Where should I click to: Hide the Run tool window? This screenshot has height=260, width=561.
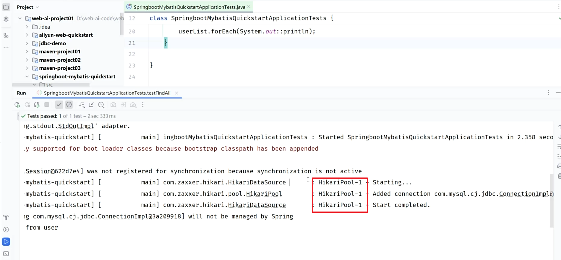pos(558,93)
